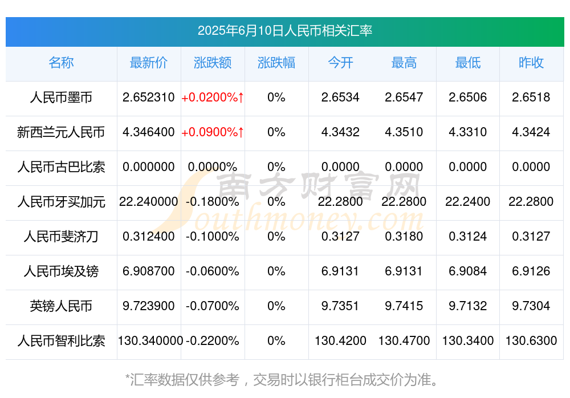Click the -0.0600% change value
The width and height of the screenshot is (570, 398).
click(213, 271)
